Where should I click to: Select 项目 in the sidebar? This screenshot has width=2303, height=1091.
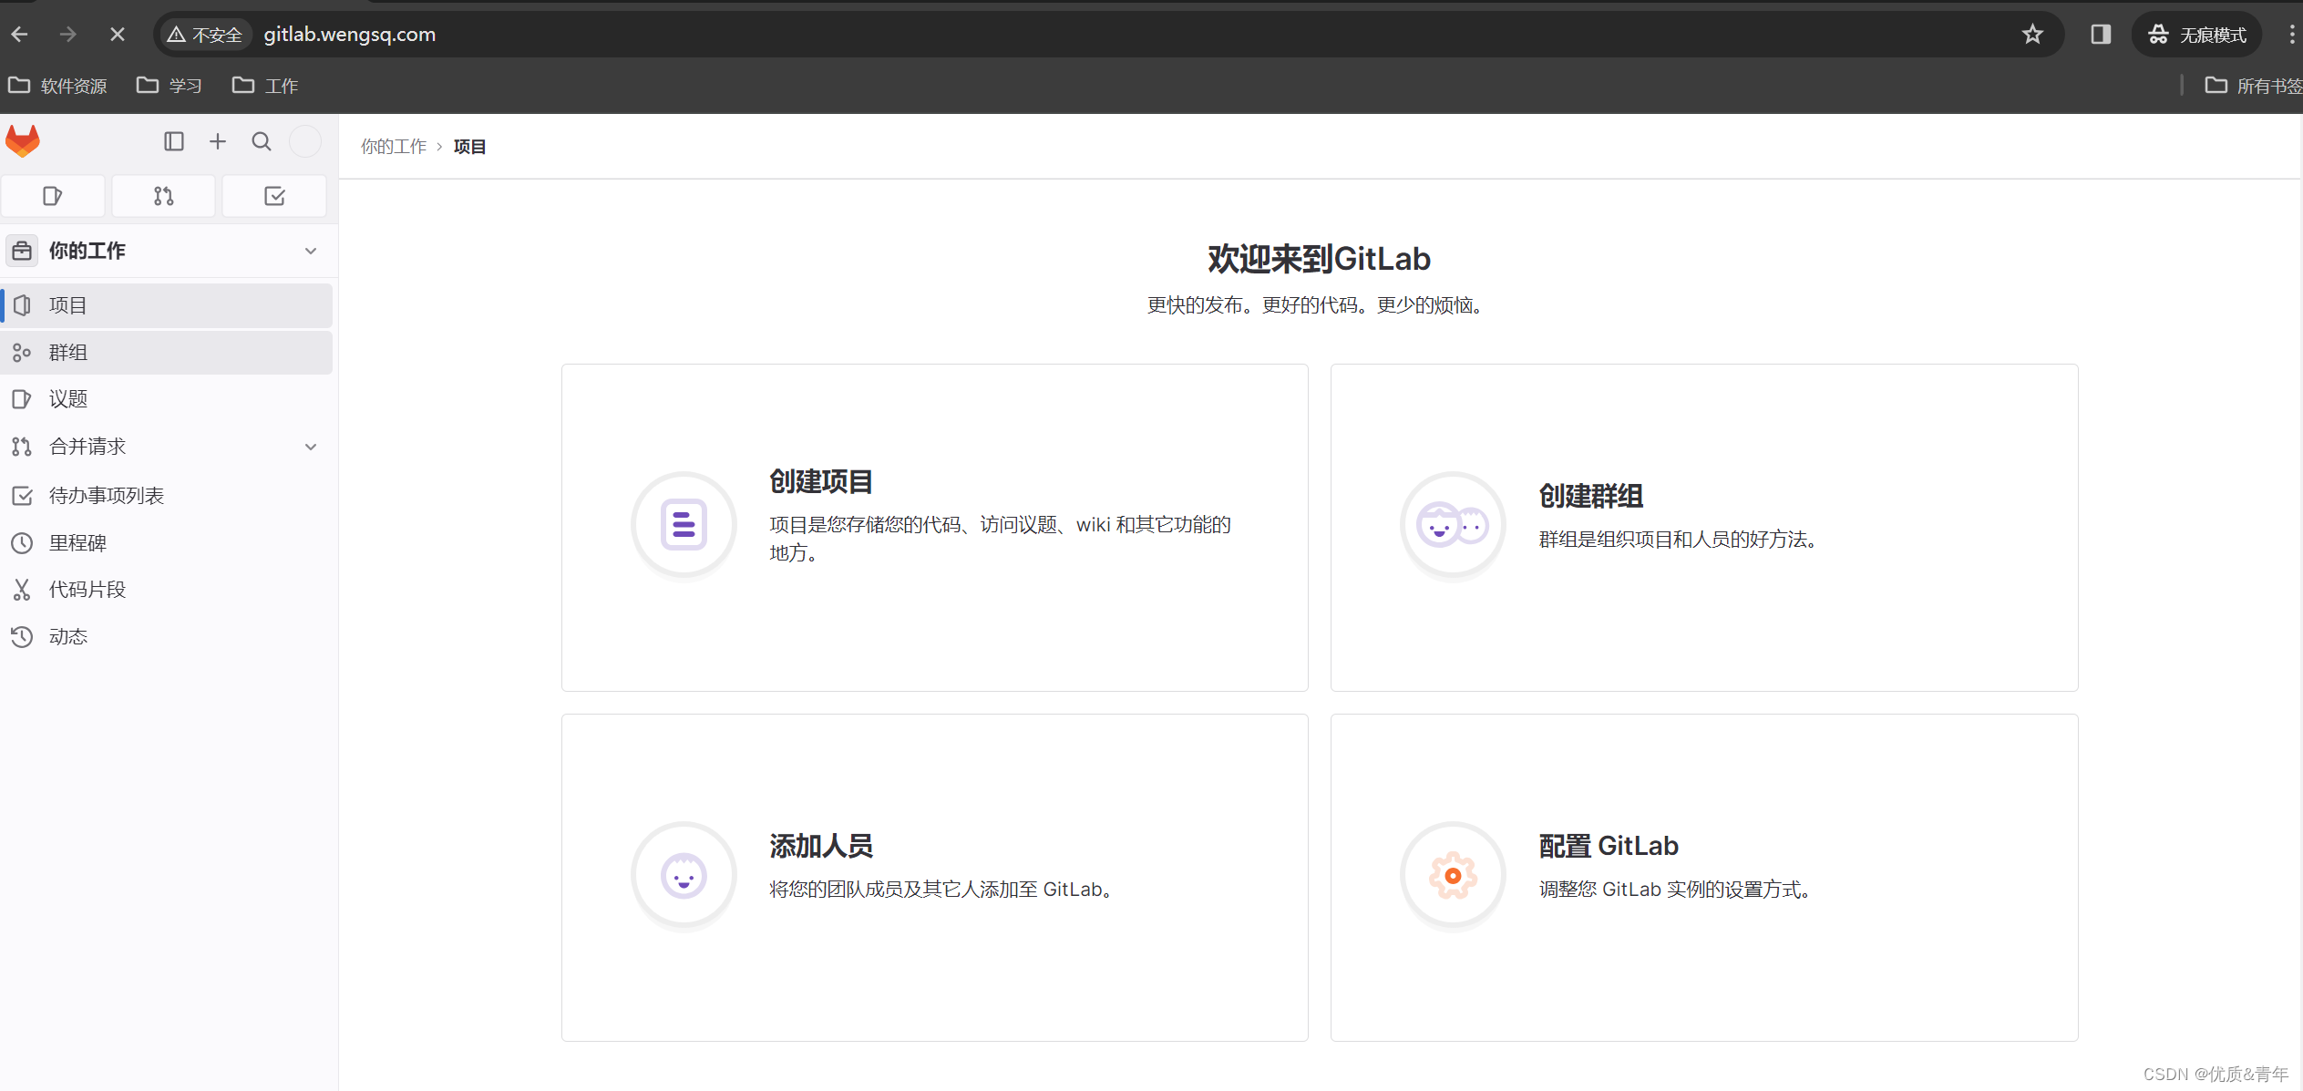point(167,305)
